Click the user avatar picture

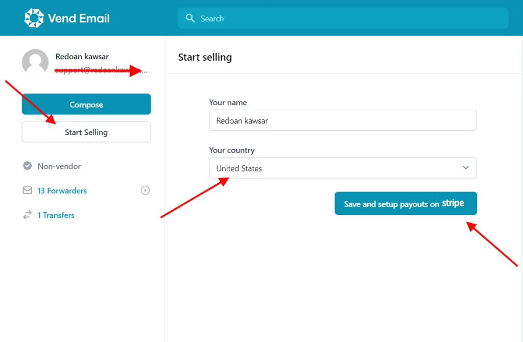click(x=35, y=63)
